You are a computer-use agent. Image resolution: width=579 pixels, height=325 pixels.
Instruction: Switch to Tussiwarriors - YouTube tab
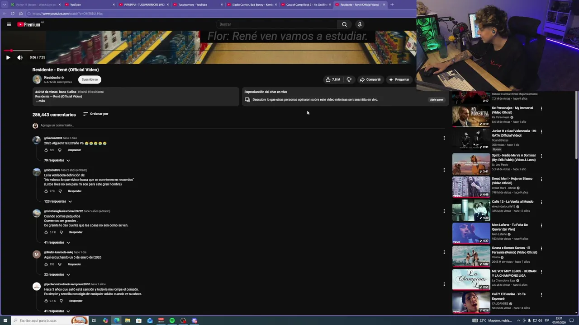click(x=197, y=5)
